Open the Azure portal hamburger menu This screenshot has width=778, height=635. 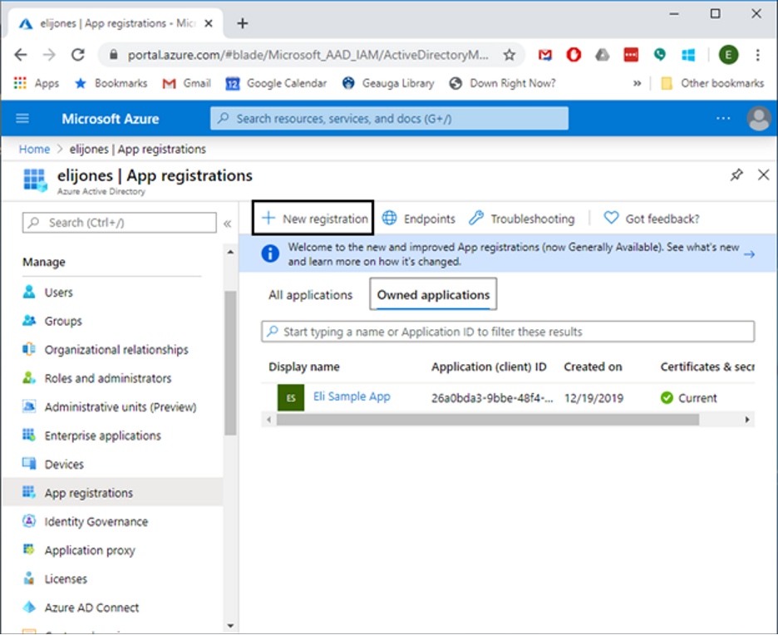pos(22,119)
